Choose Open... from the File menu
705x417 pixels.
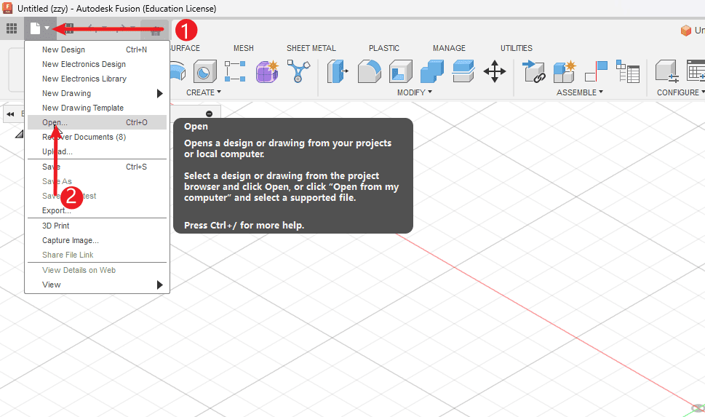55,122
